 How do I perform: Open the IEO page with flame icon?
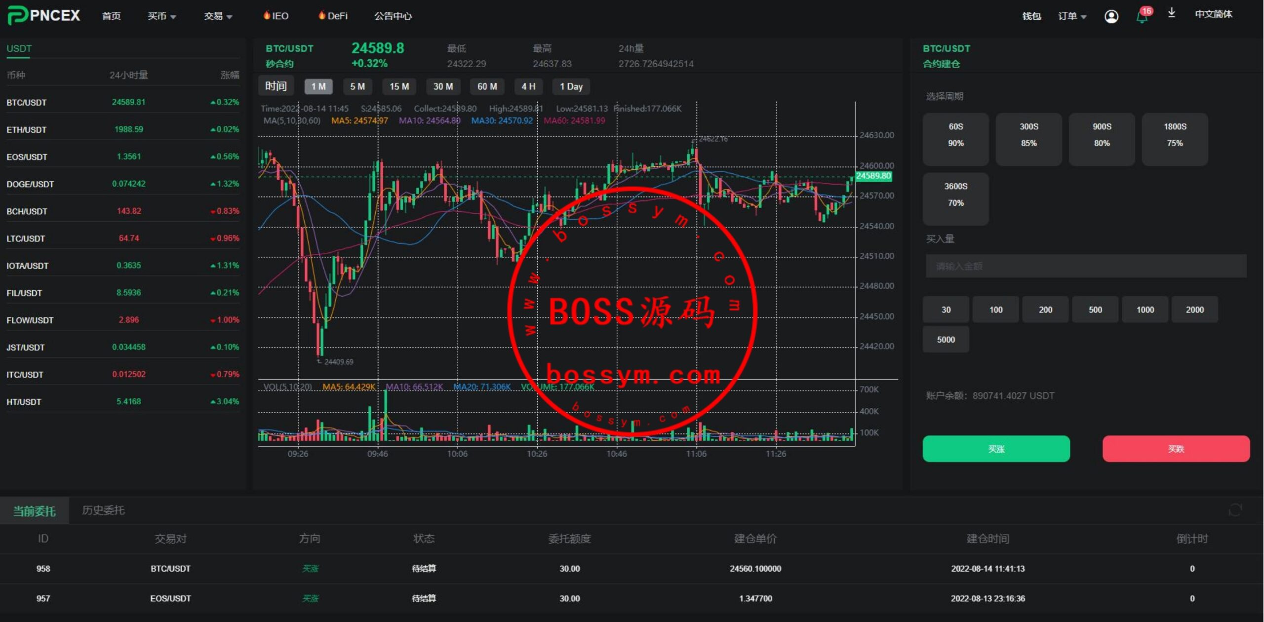click(276, 16)
